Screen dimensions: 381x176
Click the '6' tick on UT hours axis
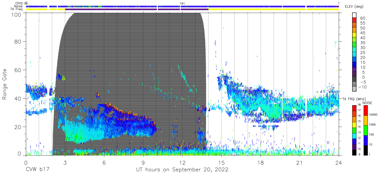(104, 163)
